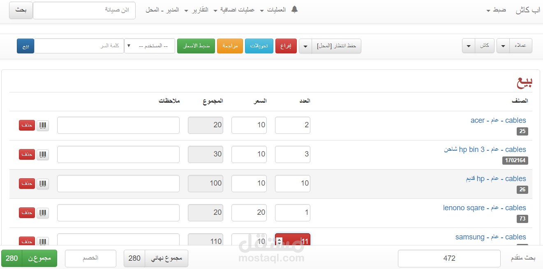Open barcode icon for acer cables row
The width and height of the screenshot is (543, 269).
coord(43,125)
